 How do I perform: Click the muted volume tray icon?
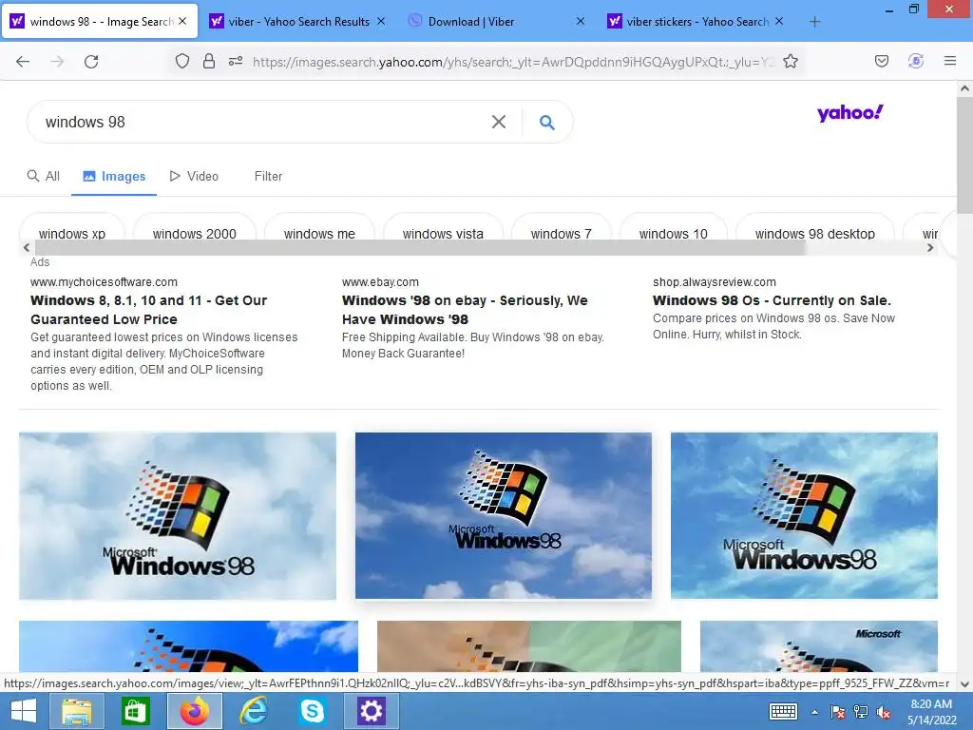[883, 713]
